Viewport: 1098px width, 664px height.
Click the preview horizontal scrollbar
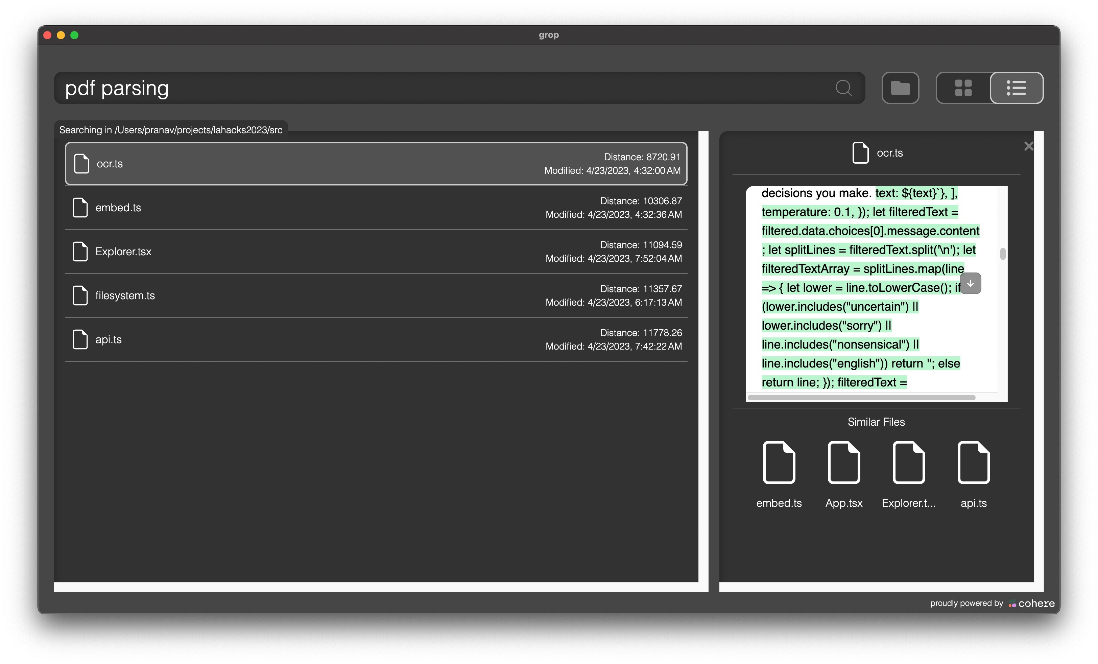pos(861,398)
